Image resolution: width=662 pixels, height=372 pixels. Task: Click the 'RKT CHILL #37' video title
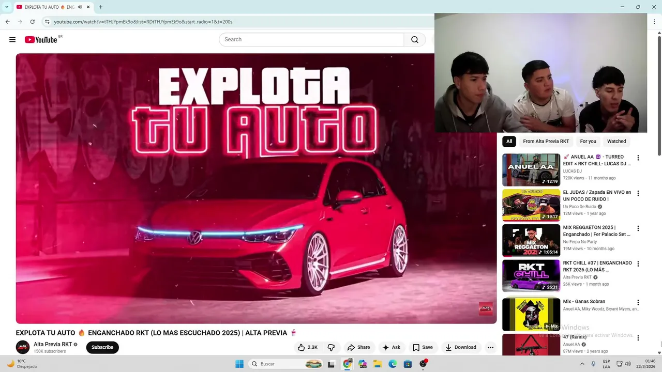[597, 266]
